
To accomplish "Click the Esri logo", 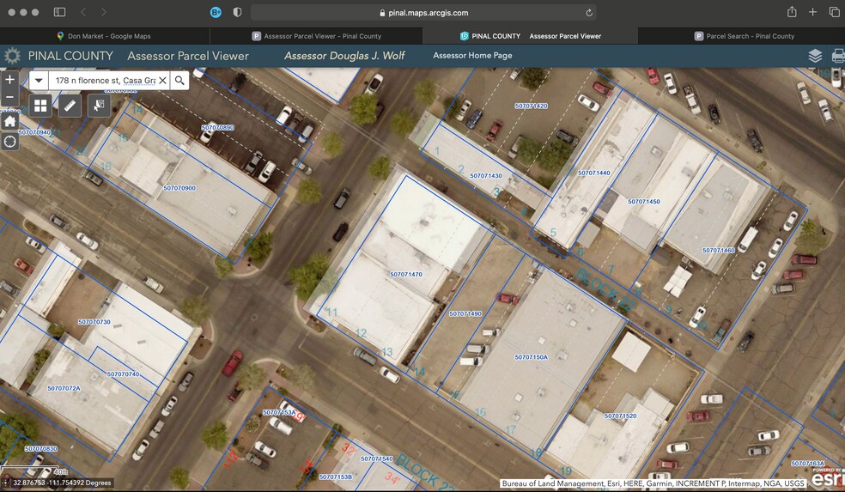I will click(828, 477).
